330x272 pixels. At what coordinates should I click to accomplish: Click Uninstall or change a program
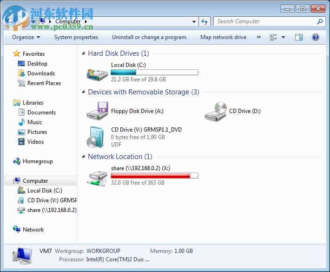tap(149, 37)
